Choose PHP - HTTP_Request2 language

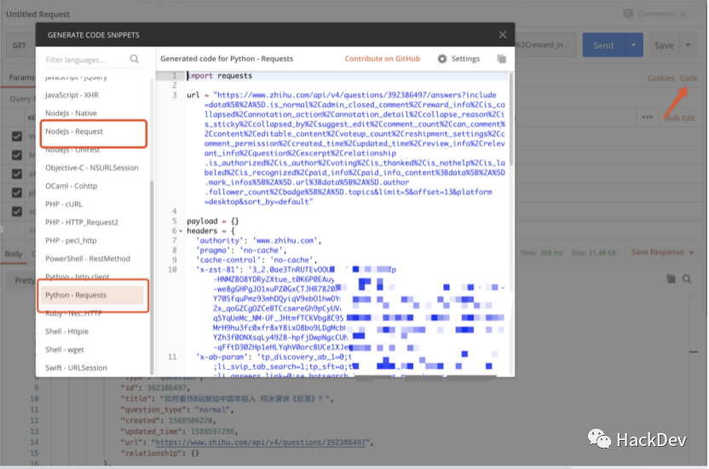click(82, 222)
